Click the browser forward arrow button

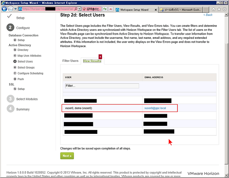[x=10, y=9]
